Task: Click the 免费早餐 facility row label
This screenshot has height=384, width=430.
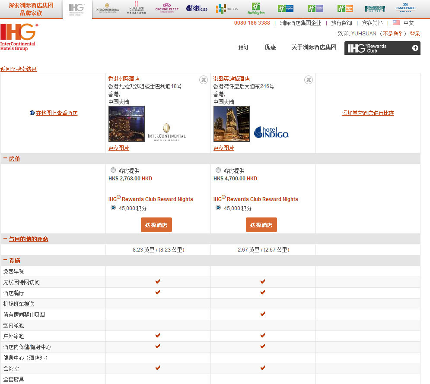Action: (x=14, y=271)
